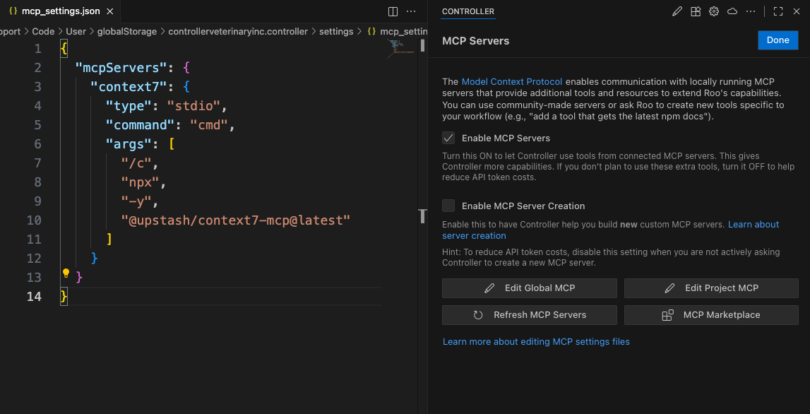Open Controller settings gear icon
This screenshot has height=414, width=810.
714,11
